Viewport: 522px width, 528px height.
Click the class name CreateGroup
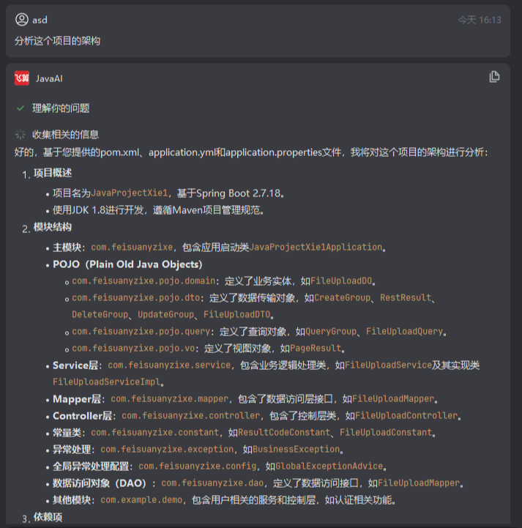click(342, 297)
